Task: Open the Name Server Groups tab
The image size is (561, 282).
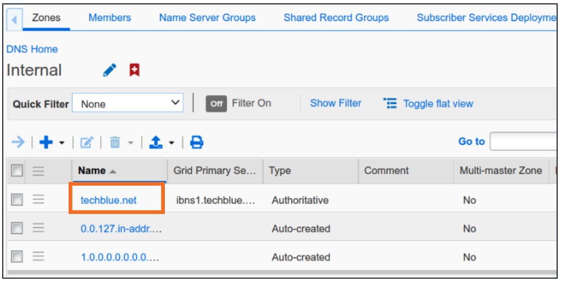Action: 207,18
